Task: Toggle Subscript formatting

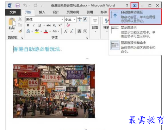Action: 54,25
